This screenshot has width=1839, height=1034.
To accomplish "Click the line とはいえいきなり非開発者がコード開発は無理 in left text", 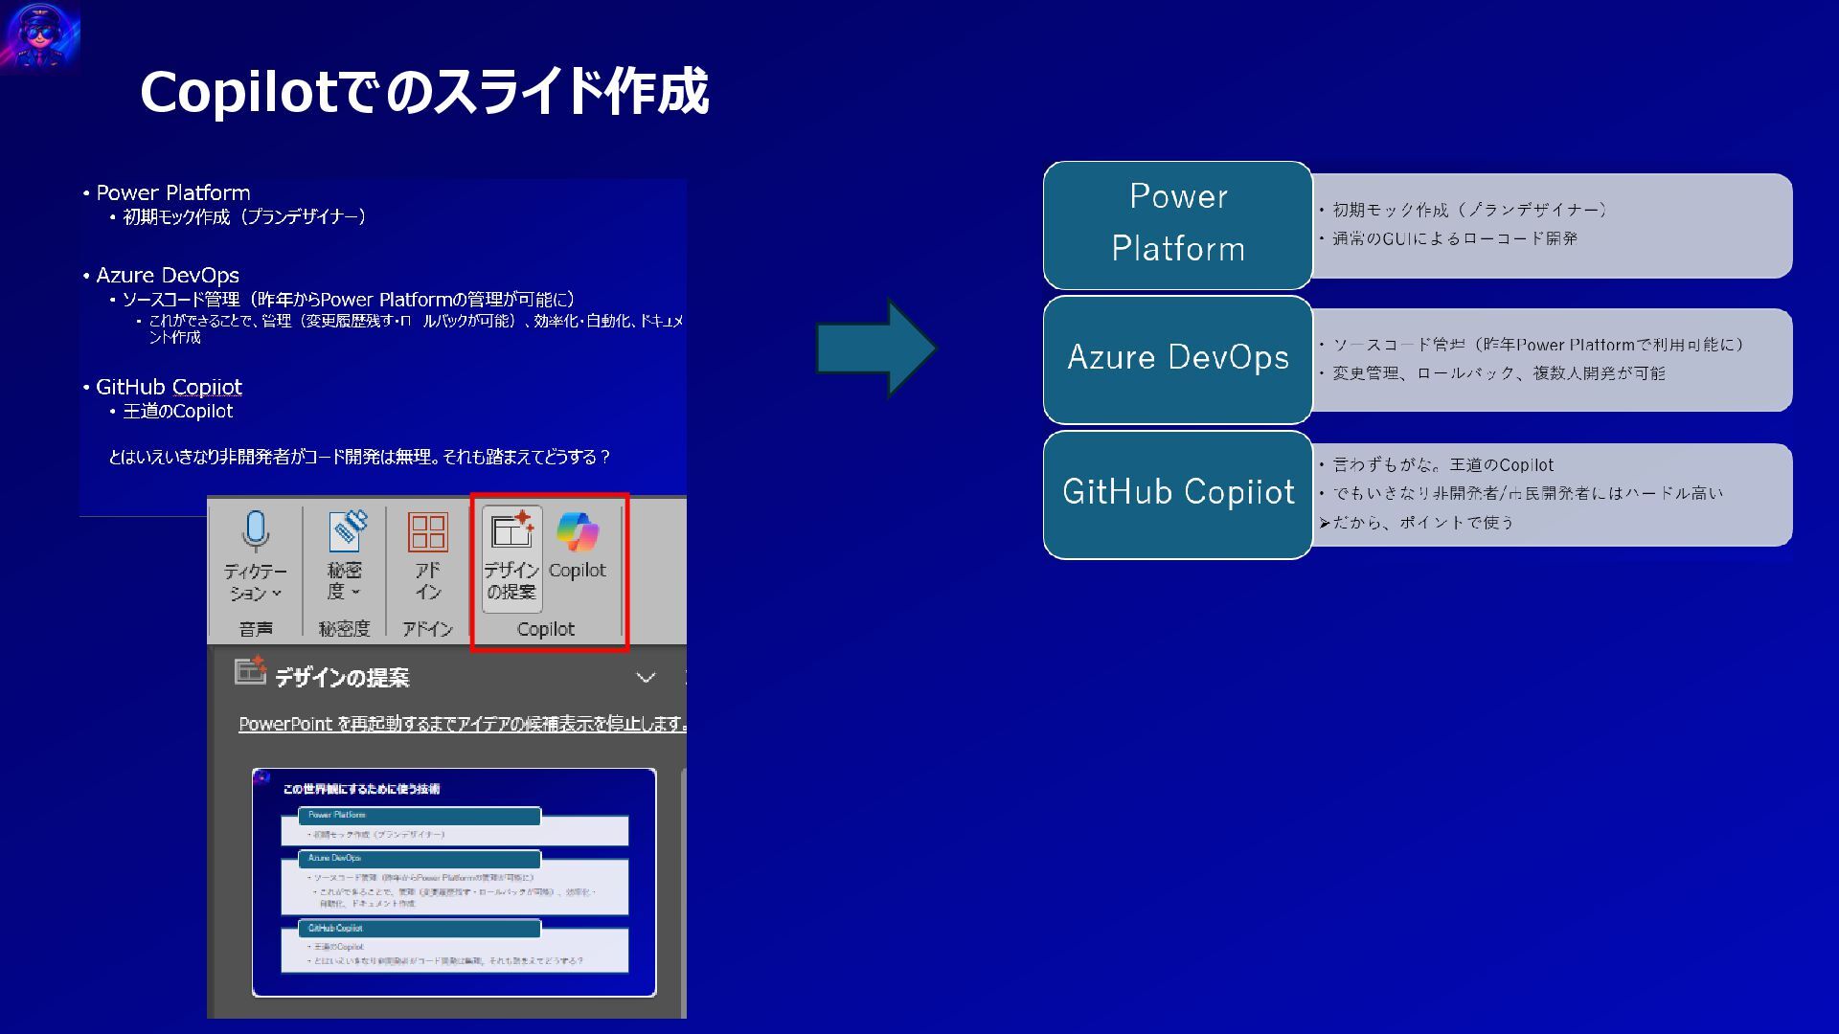I will (x=359, y=457).
